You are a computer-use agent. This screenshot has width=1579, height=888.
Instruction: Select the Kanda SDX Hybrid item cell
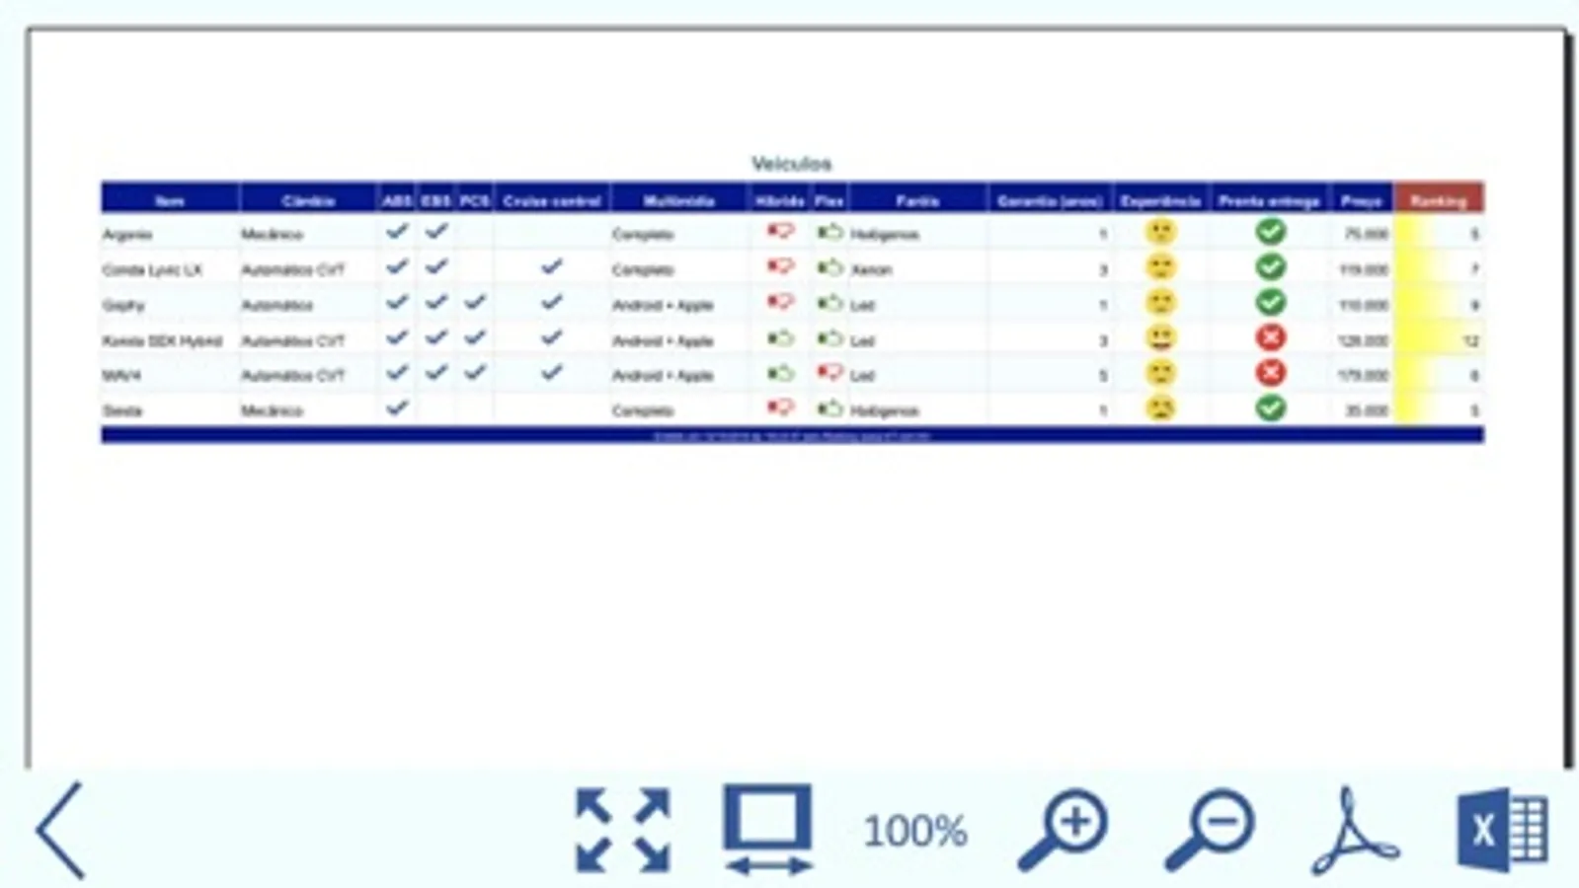pyautogui.click(x=170, y=340)
